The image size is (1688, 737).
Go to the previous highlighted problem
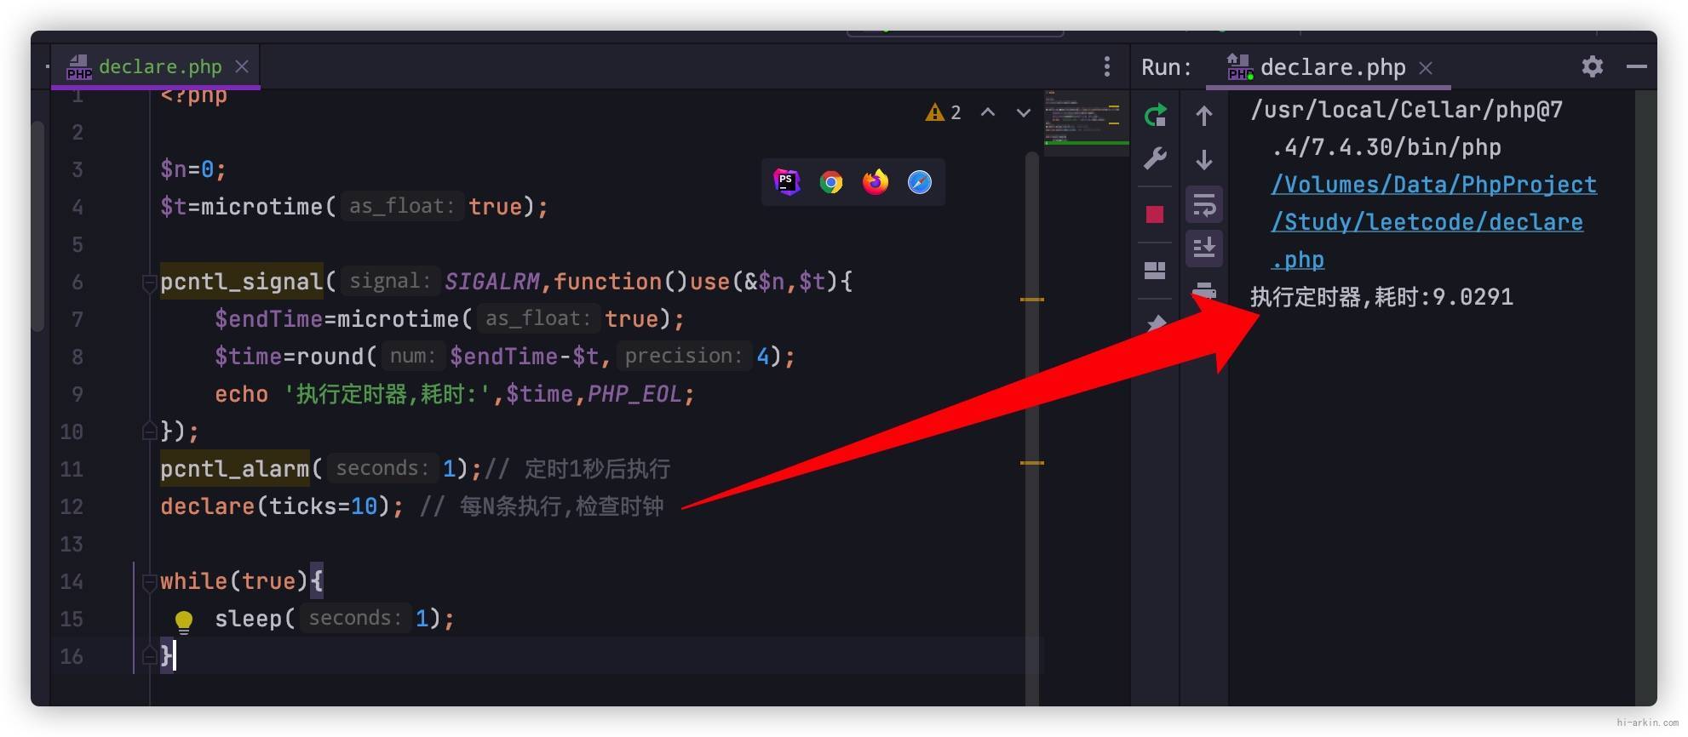(x=988, y=112)
